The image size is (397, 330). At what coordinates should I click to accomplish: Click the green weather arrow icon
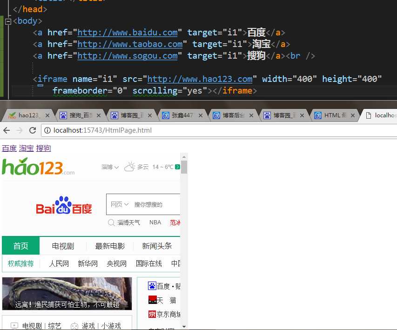(x=177, y=167)
